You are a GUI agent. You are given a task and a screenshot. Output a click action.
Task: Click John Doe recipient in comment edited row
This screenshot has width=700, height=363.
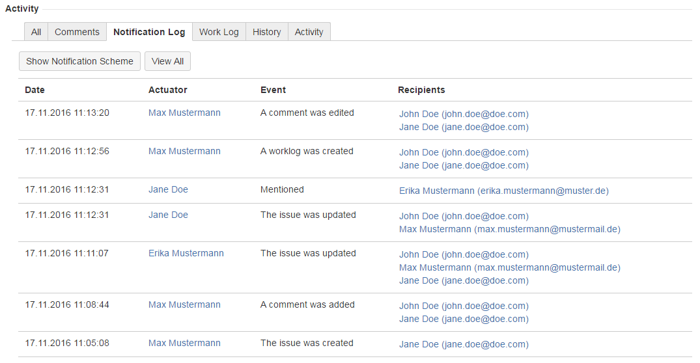(x=464, y=114)
